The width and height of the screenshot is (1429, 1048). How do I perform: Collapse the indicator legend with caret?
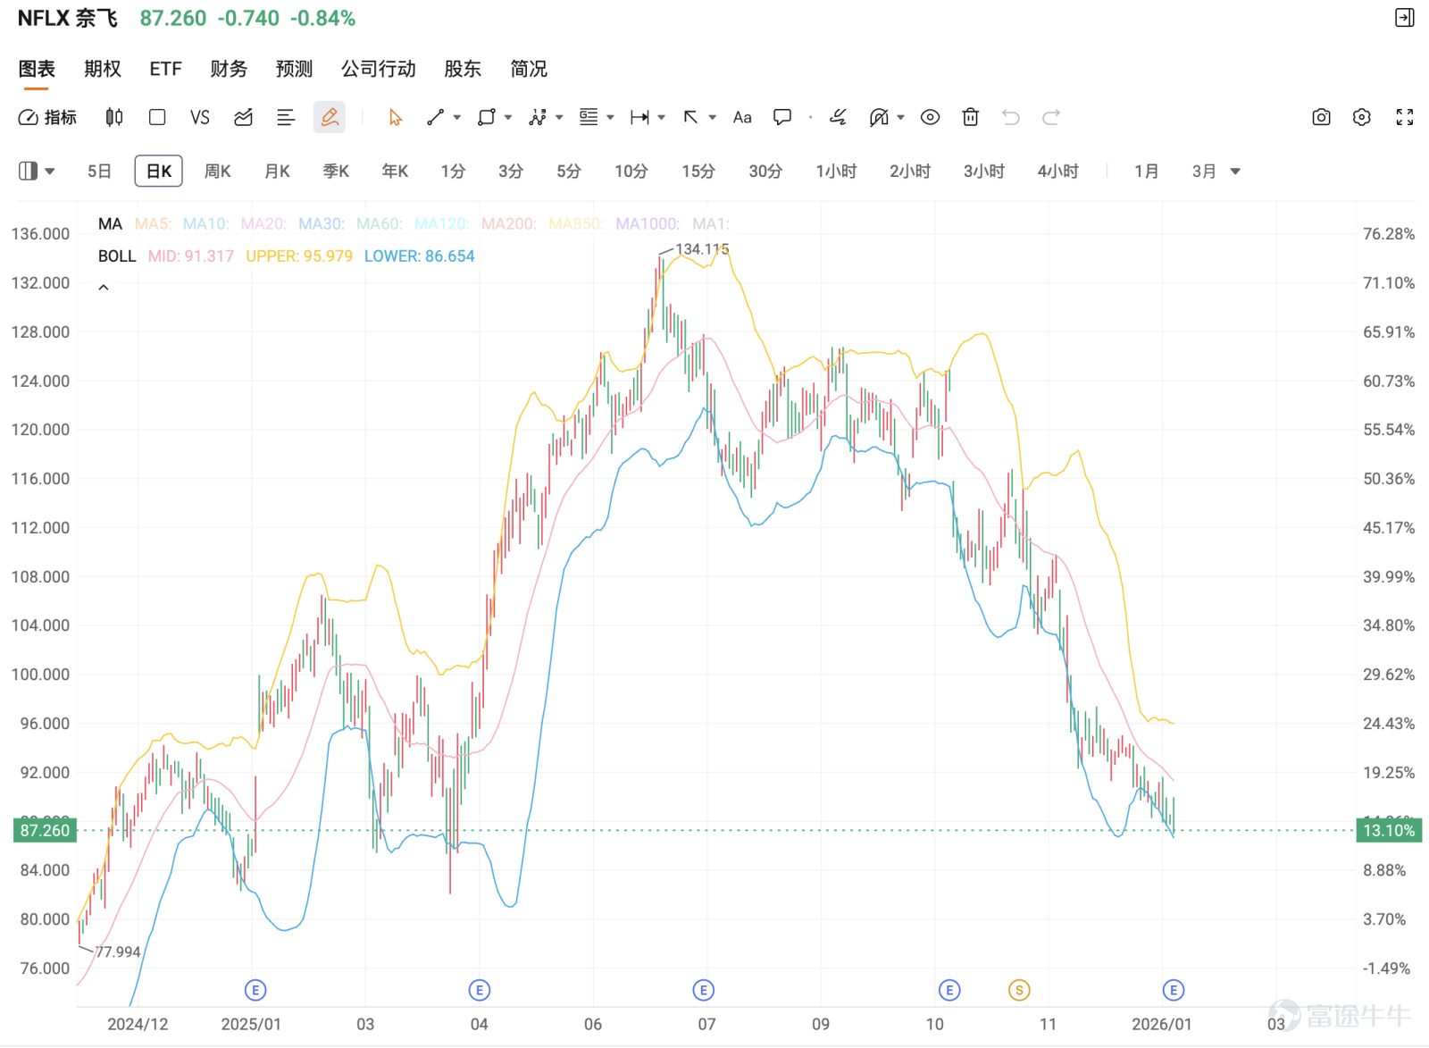(x=104, y=287)
